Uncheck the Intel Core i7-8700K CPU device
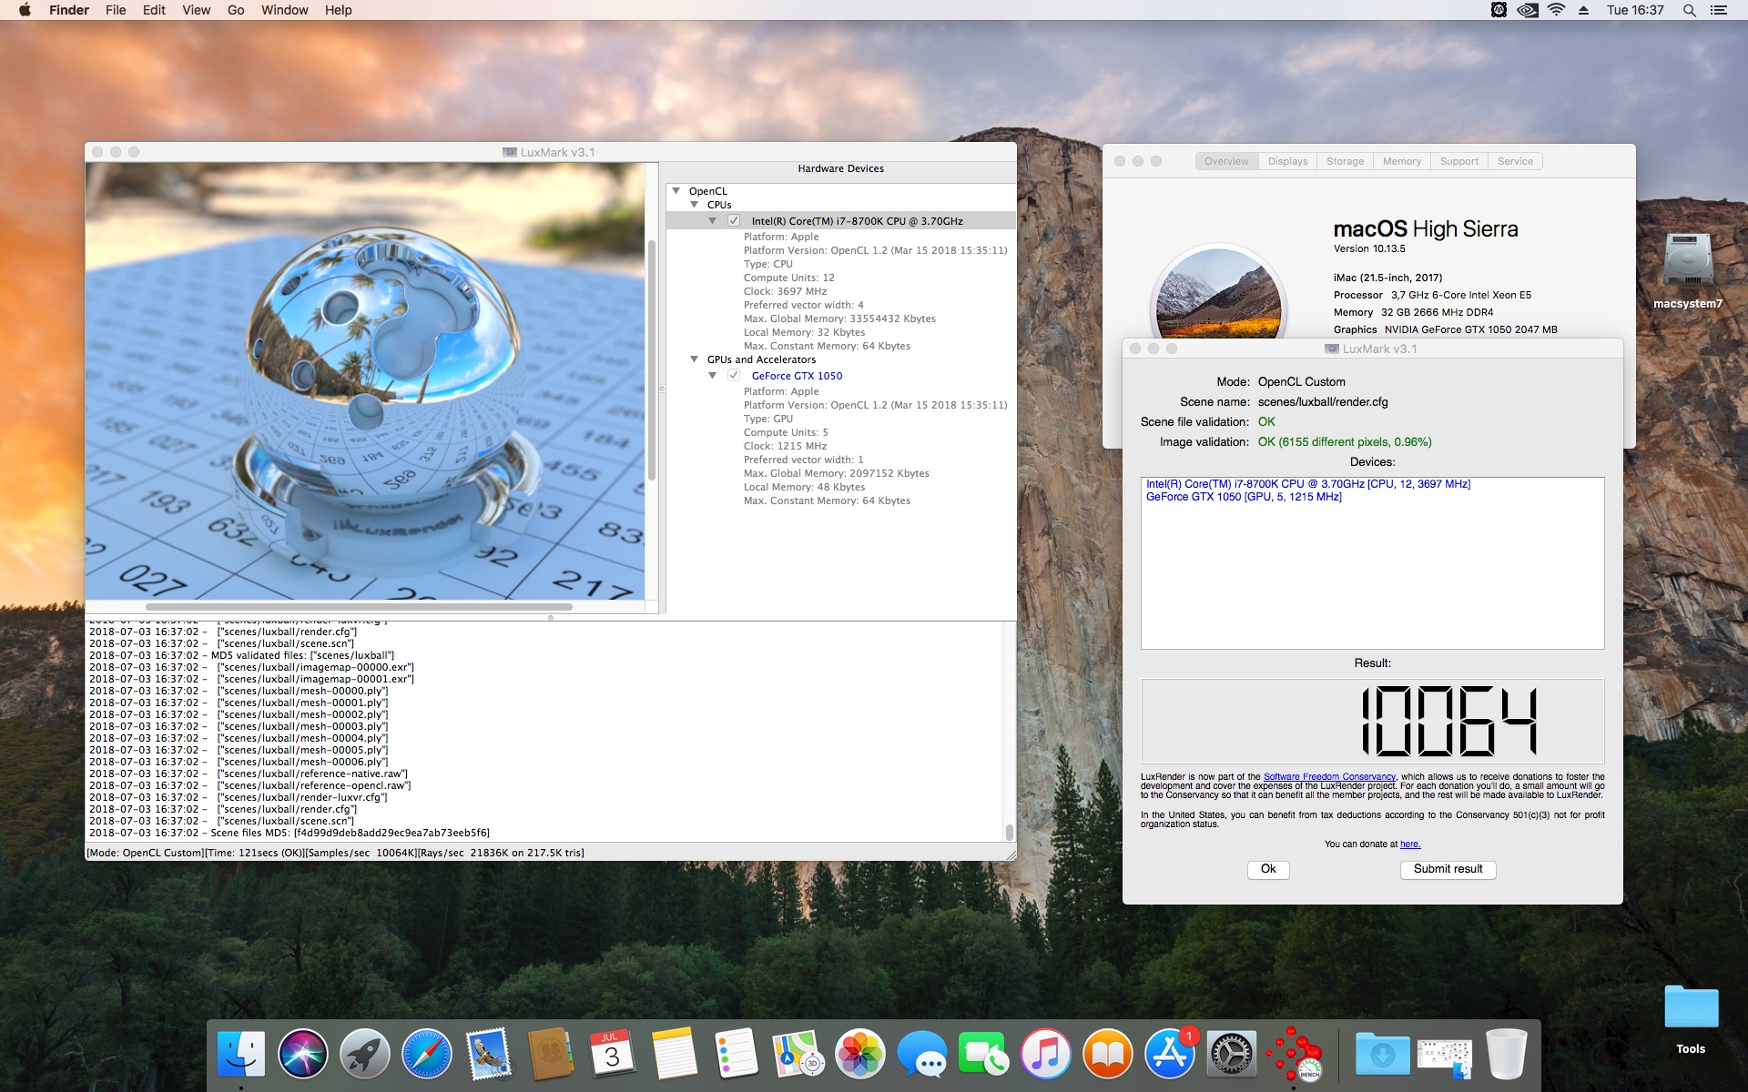The image size is (1748, 1092). click(x=734, y=221)
